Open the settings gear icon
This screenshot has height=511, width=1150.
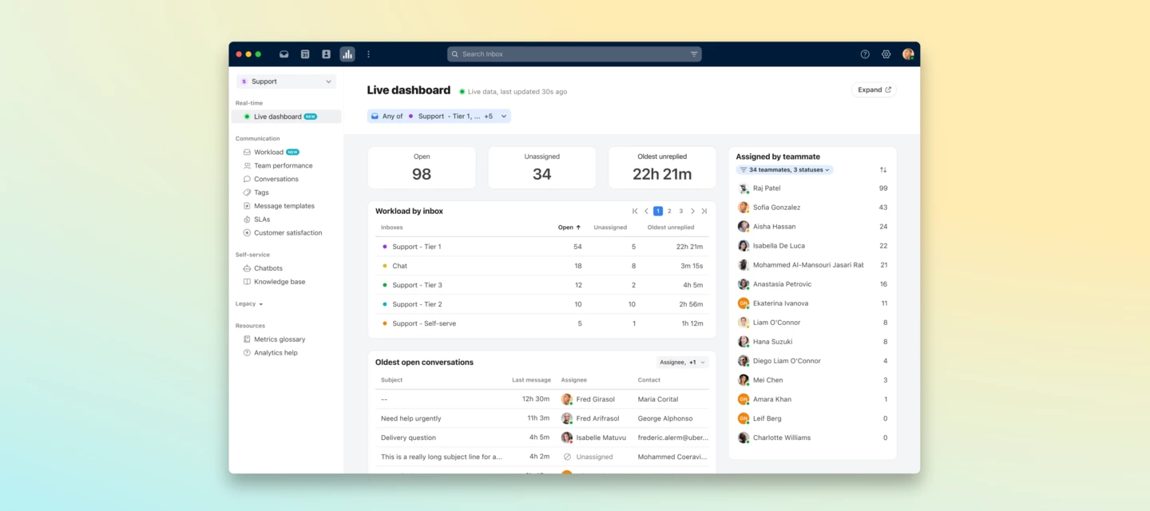pos(886,54)
